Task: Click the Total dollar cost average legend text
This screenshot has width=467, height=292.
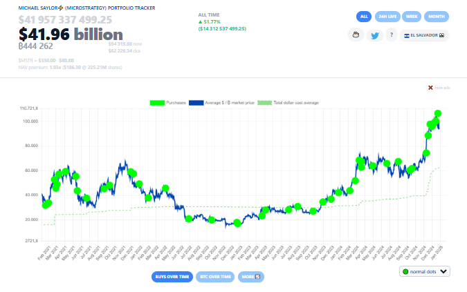Action: [x=296, y=103]
